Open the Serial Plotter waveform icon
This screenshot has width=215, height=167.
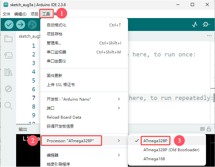pyautogui.click(x=195, y=25)
